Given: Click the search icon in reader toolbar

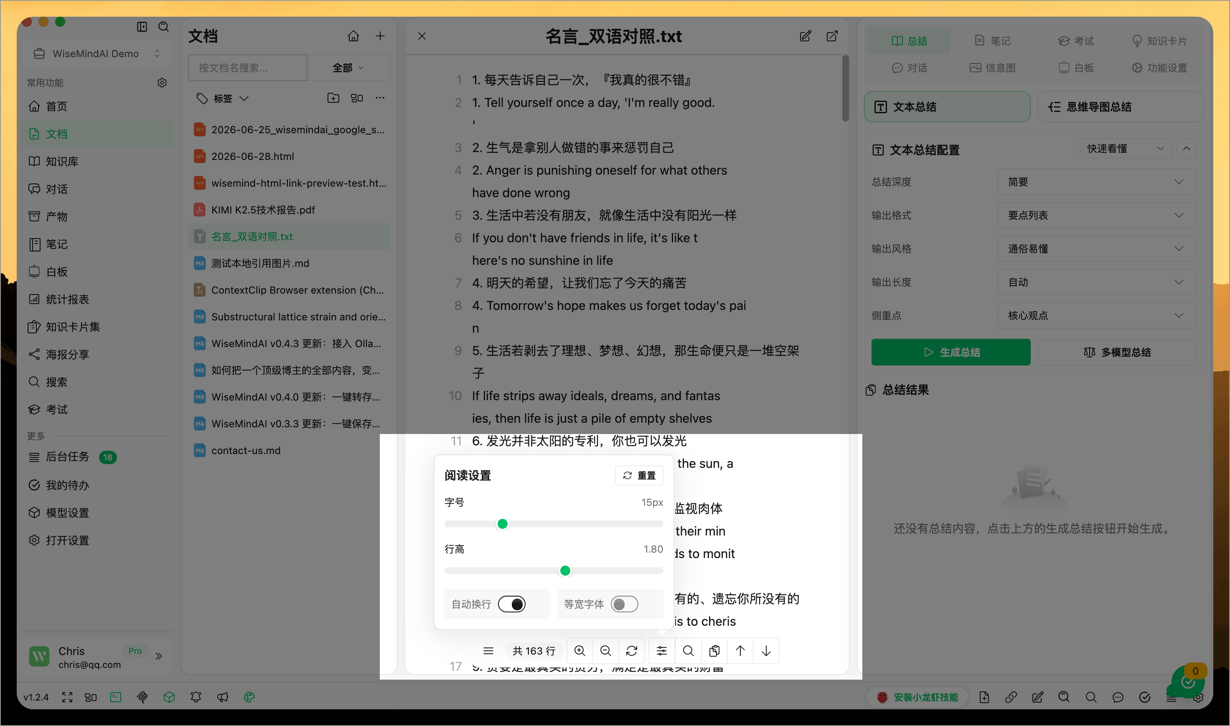Looking at the screenshot, I should pyautogui.click(x=688, y=651).
